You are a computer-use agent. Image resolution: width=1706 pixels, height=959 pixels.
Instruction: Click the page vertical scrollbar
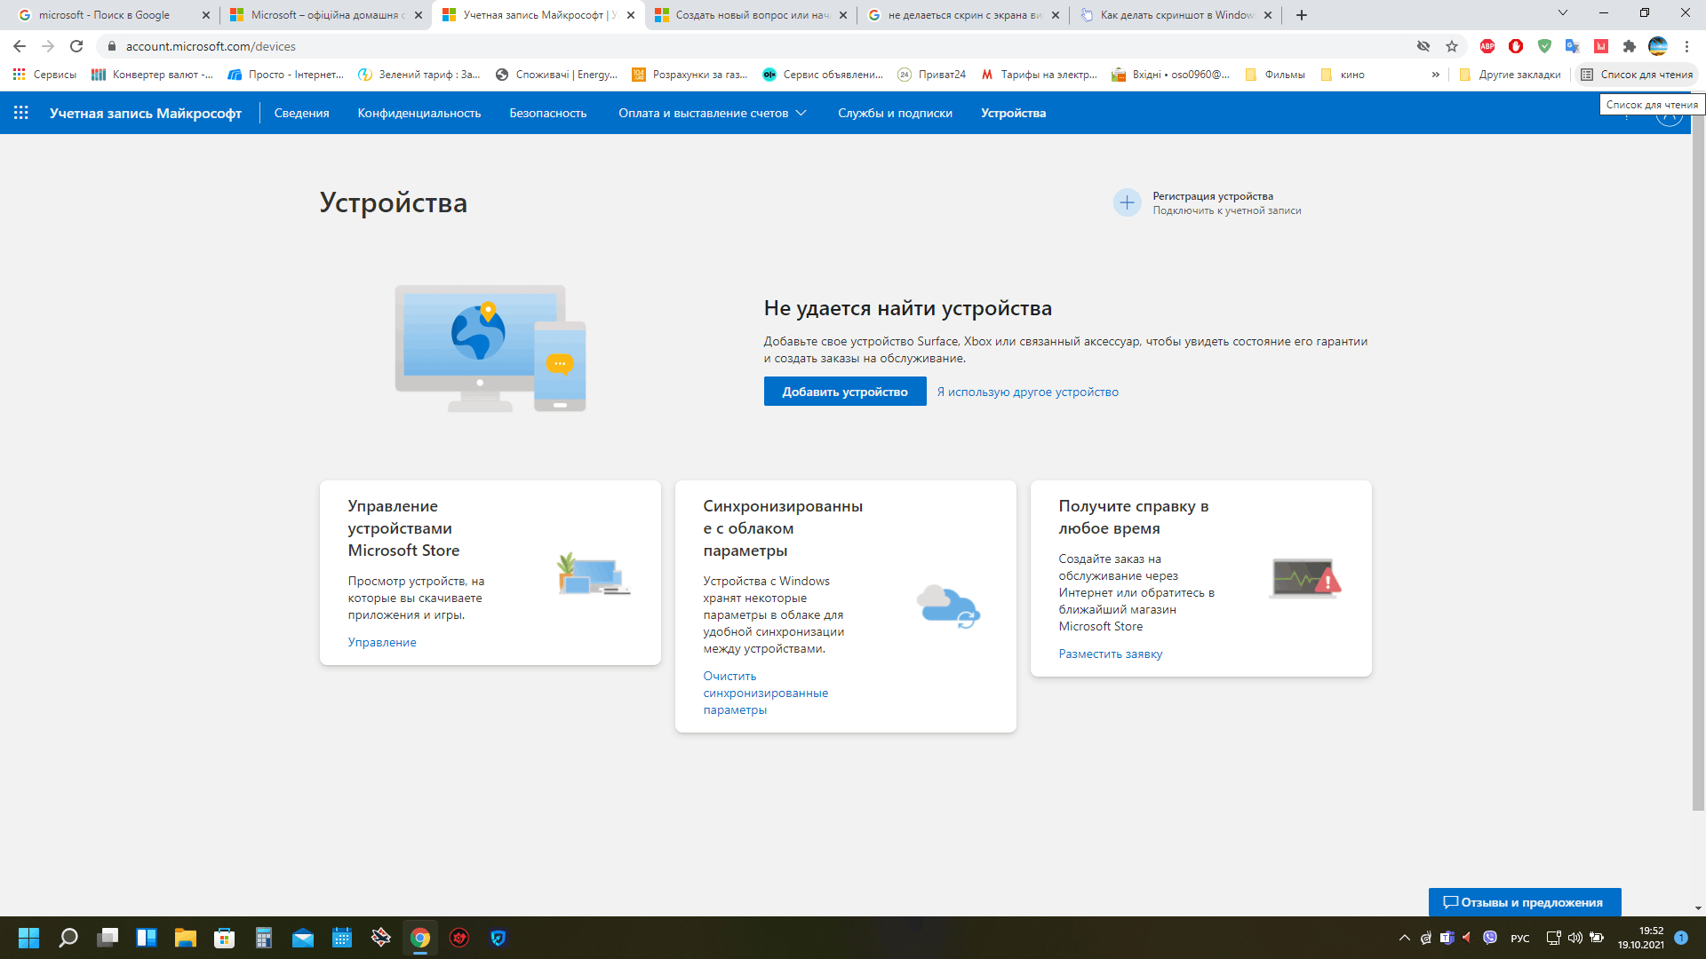coord(1698,462)
